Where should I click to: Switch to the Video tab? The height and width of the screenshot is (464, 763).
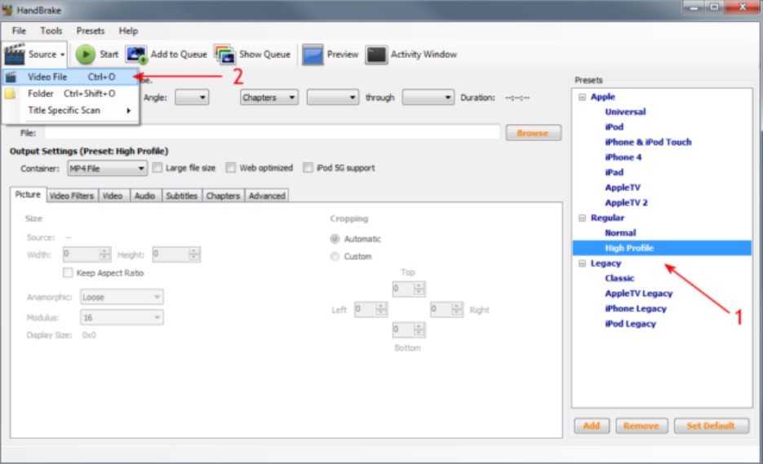[x=113, y=196]
